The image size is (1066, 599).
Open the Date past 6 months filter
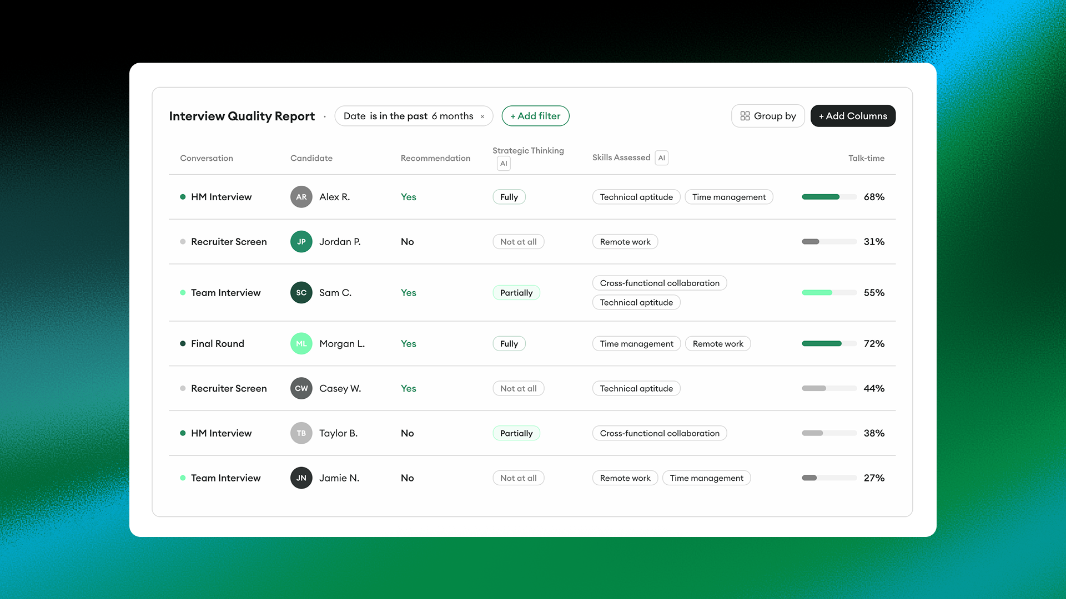[x=408, y=116]
